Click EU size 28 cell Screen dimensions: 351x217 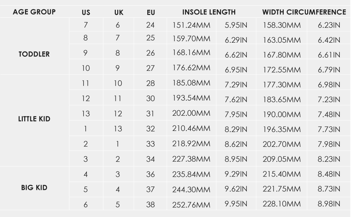point(151,83)
